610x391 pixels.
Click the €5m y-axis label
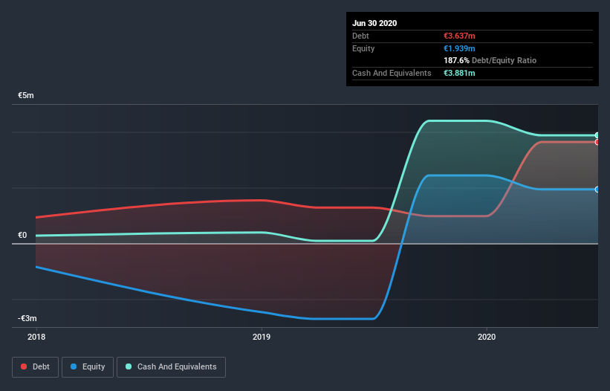click(x=26, y=96)
